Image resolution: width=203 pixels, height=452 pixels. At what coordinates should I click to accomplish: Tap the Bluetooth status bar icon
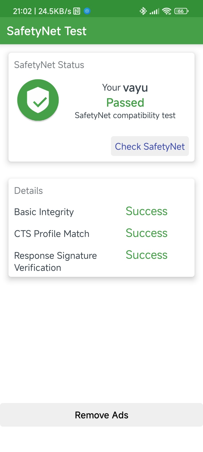point(143,11)
